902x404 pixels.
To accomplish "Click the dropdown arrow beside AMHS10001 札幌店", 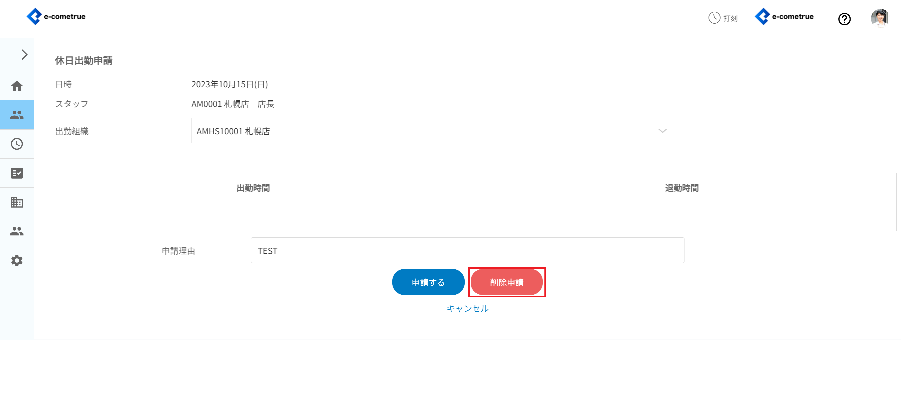I will pos(662,131).
